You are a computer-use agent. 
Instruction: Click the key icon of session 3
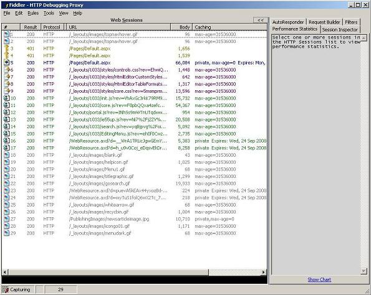pyautogui.click(x=6, y=49)
